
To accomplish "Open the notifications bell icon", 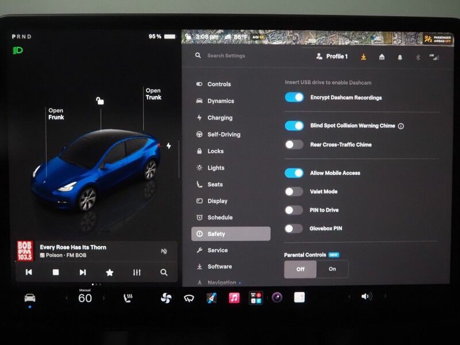I will 400,57.
